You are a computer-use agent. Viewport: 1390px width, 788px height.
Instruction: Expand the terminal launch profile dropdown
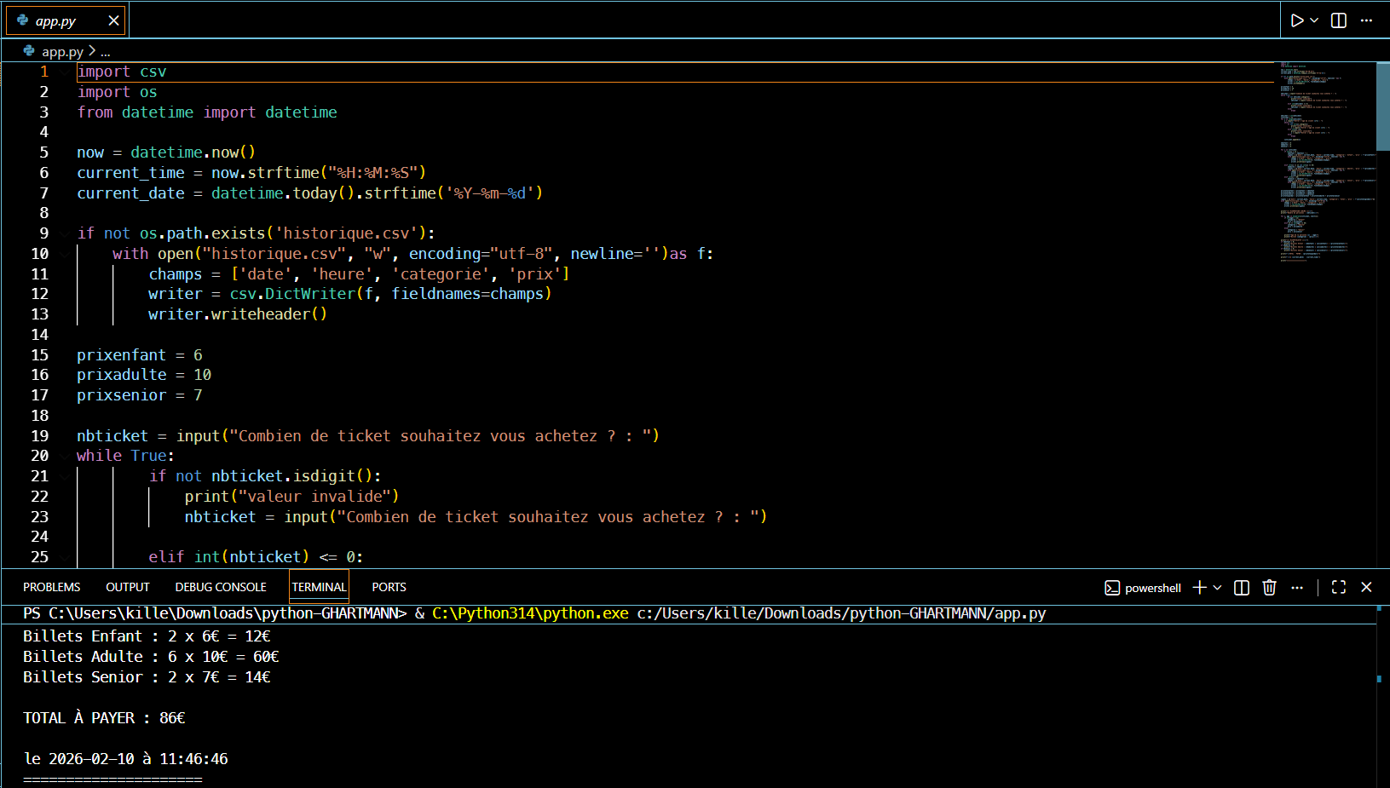coord(1217,588)
